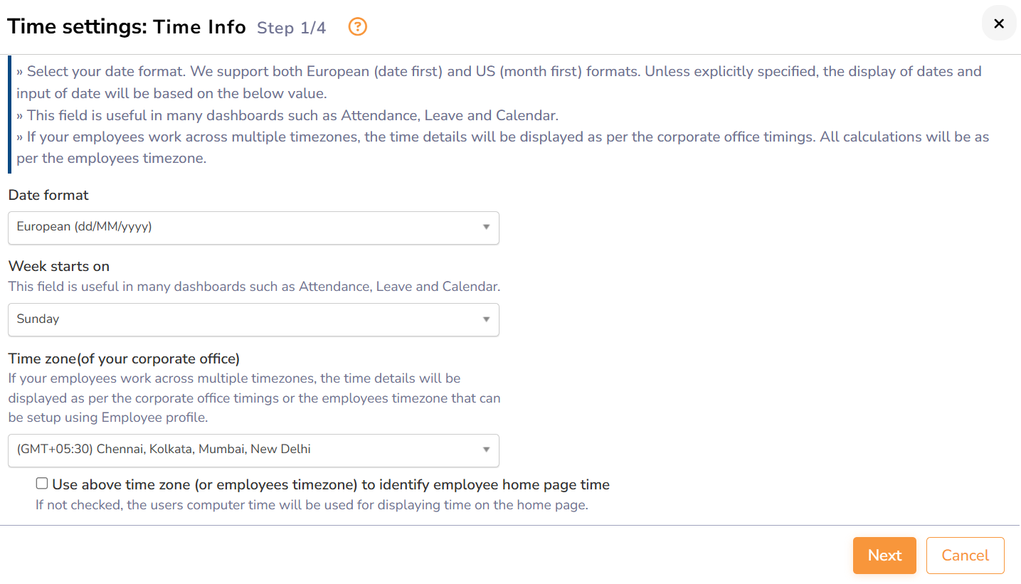Click the hint text directly below Week starts on
Screen dimensions: 1021x584
pos(254,287)
